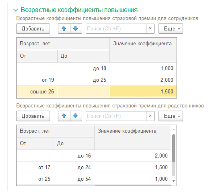Click move-up arrow in employees table toolbar
This screenshot has width=219, height=192.
pyautogui.click(x=64, y=29)
